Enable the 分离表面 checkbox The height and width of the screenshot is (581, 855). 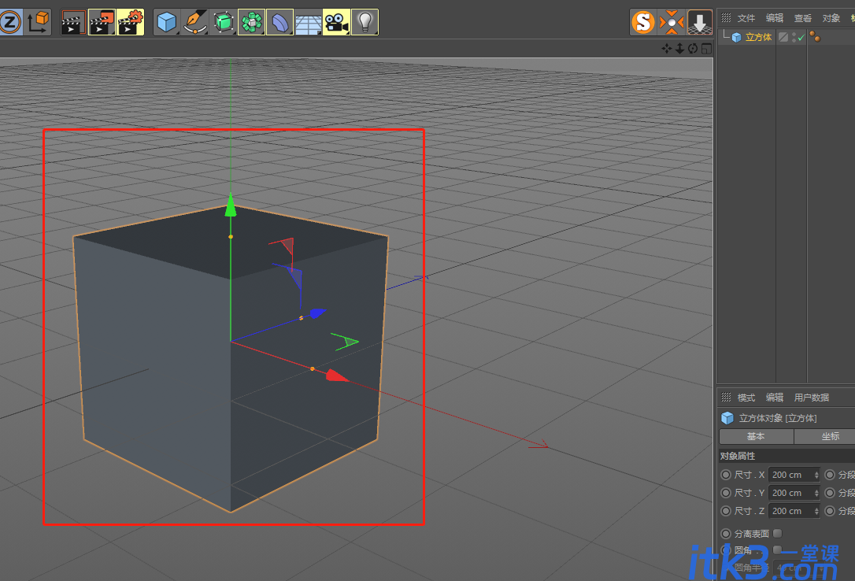tap(778, 533)
